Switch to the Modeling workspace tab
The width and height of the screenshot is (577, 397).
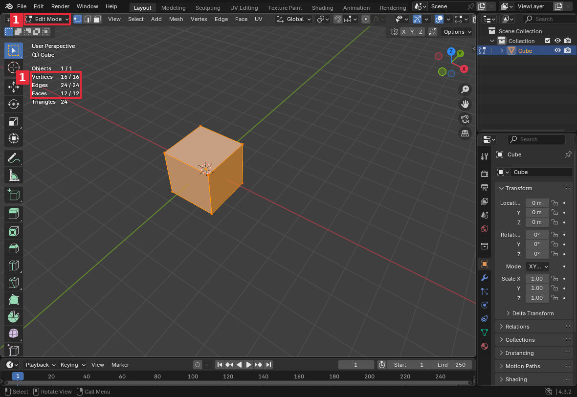pos(173,8)
